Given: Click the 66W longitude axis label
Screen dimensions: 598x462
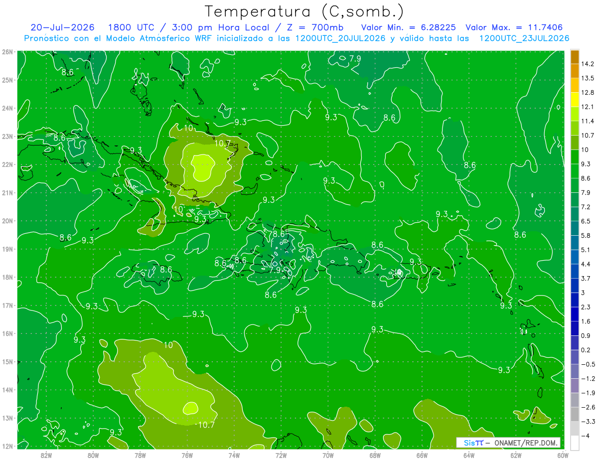Looking at the screenshot, I should click(x=422, y=455).
